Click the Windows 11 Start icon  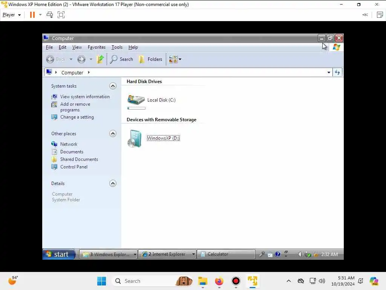pyautogui.click(x=101, y=281)
